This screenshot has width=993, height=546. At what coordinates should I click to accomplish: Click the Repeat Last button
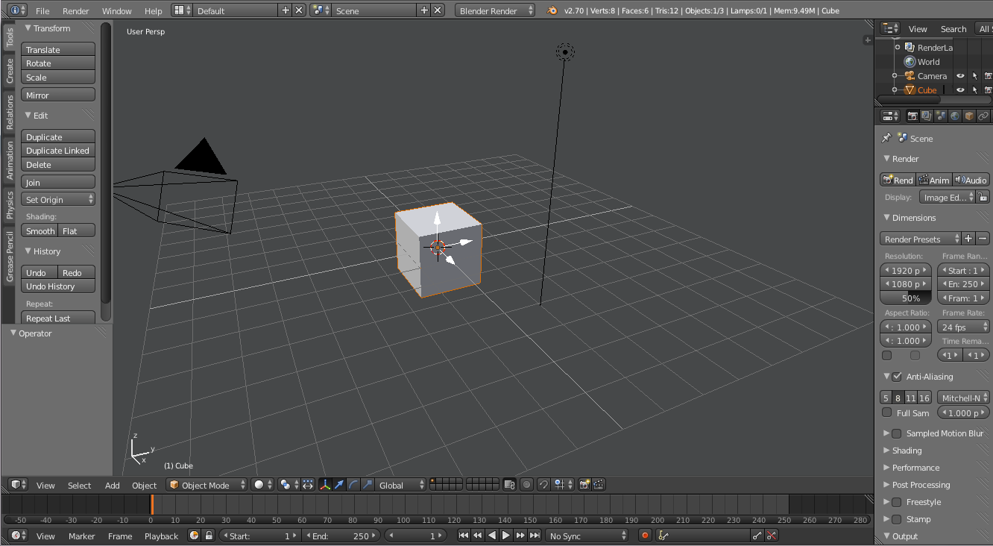tap(58, 318)
